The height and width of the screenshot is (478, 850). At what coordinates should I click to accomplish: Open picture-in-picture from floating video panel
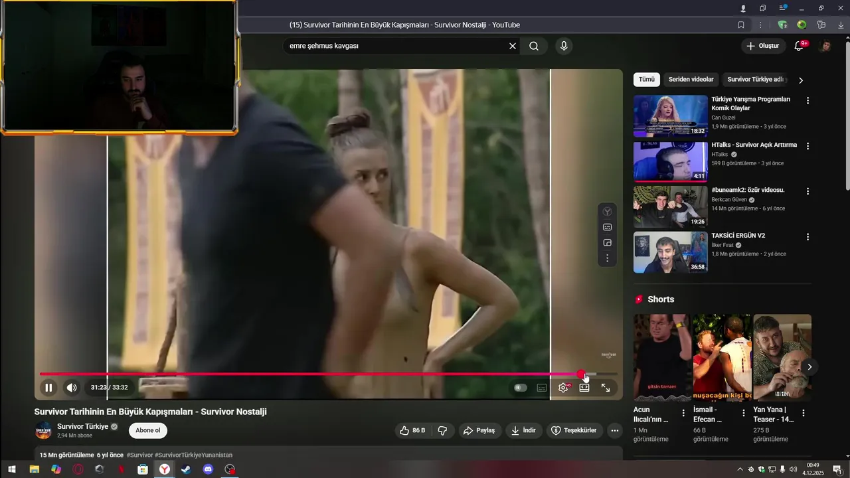pos(607,243)
